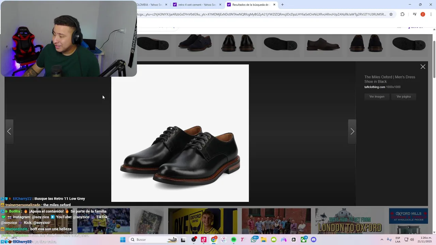Close the image preview panel

click(423, 67)
